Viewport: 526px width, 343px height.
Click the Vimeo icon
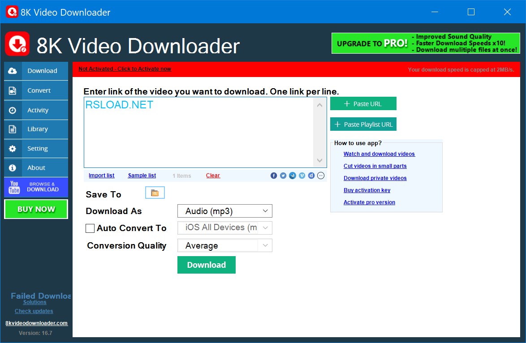[302, 176]
